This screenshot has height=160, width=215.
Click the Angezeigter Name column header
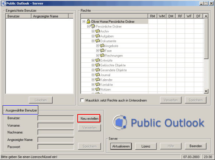coord(50,16)
